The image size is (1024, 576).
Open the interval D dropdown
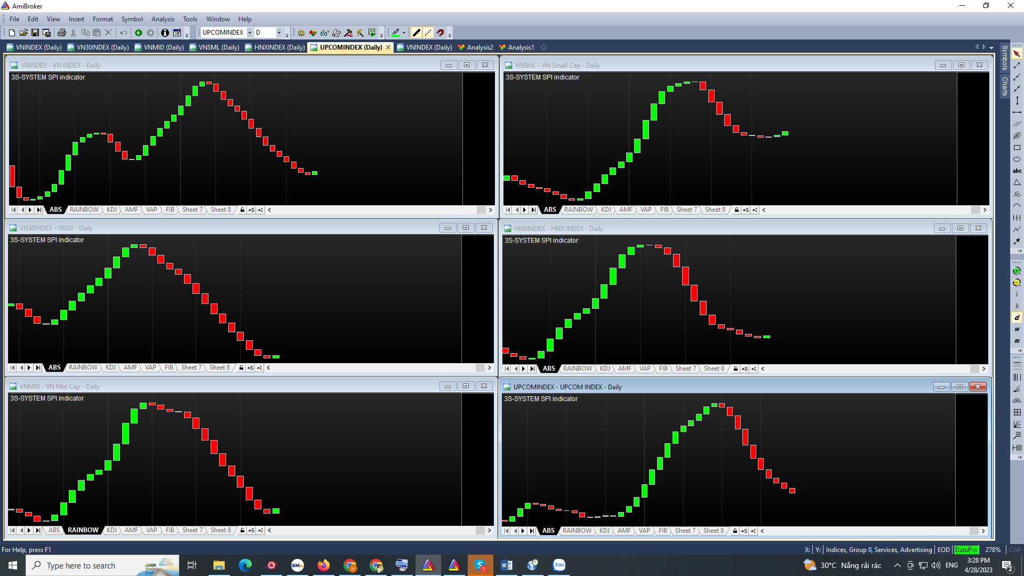click(278, 33)
